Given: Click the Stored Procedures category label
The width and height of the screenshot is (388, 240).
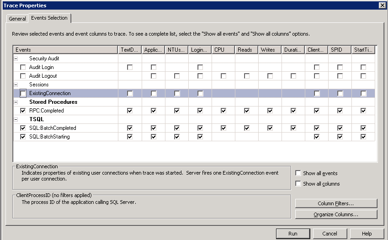Looking at the screenshot, I should coord(53,102).
